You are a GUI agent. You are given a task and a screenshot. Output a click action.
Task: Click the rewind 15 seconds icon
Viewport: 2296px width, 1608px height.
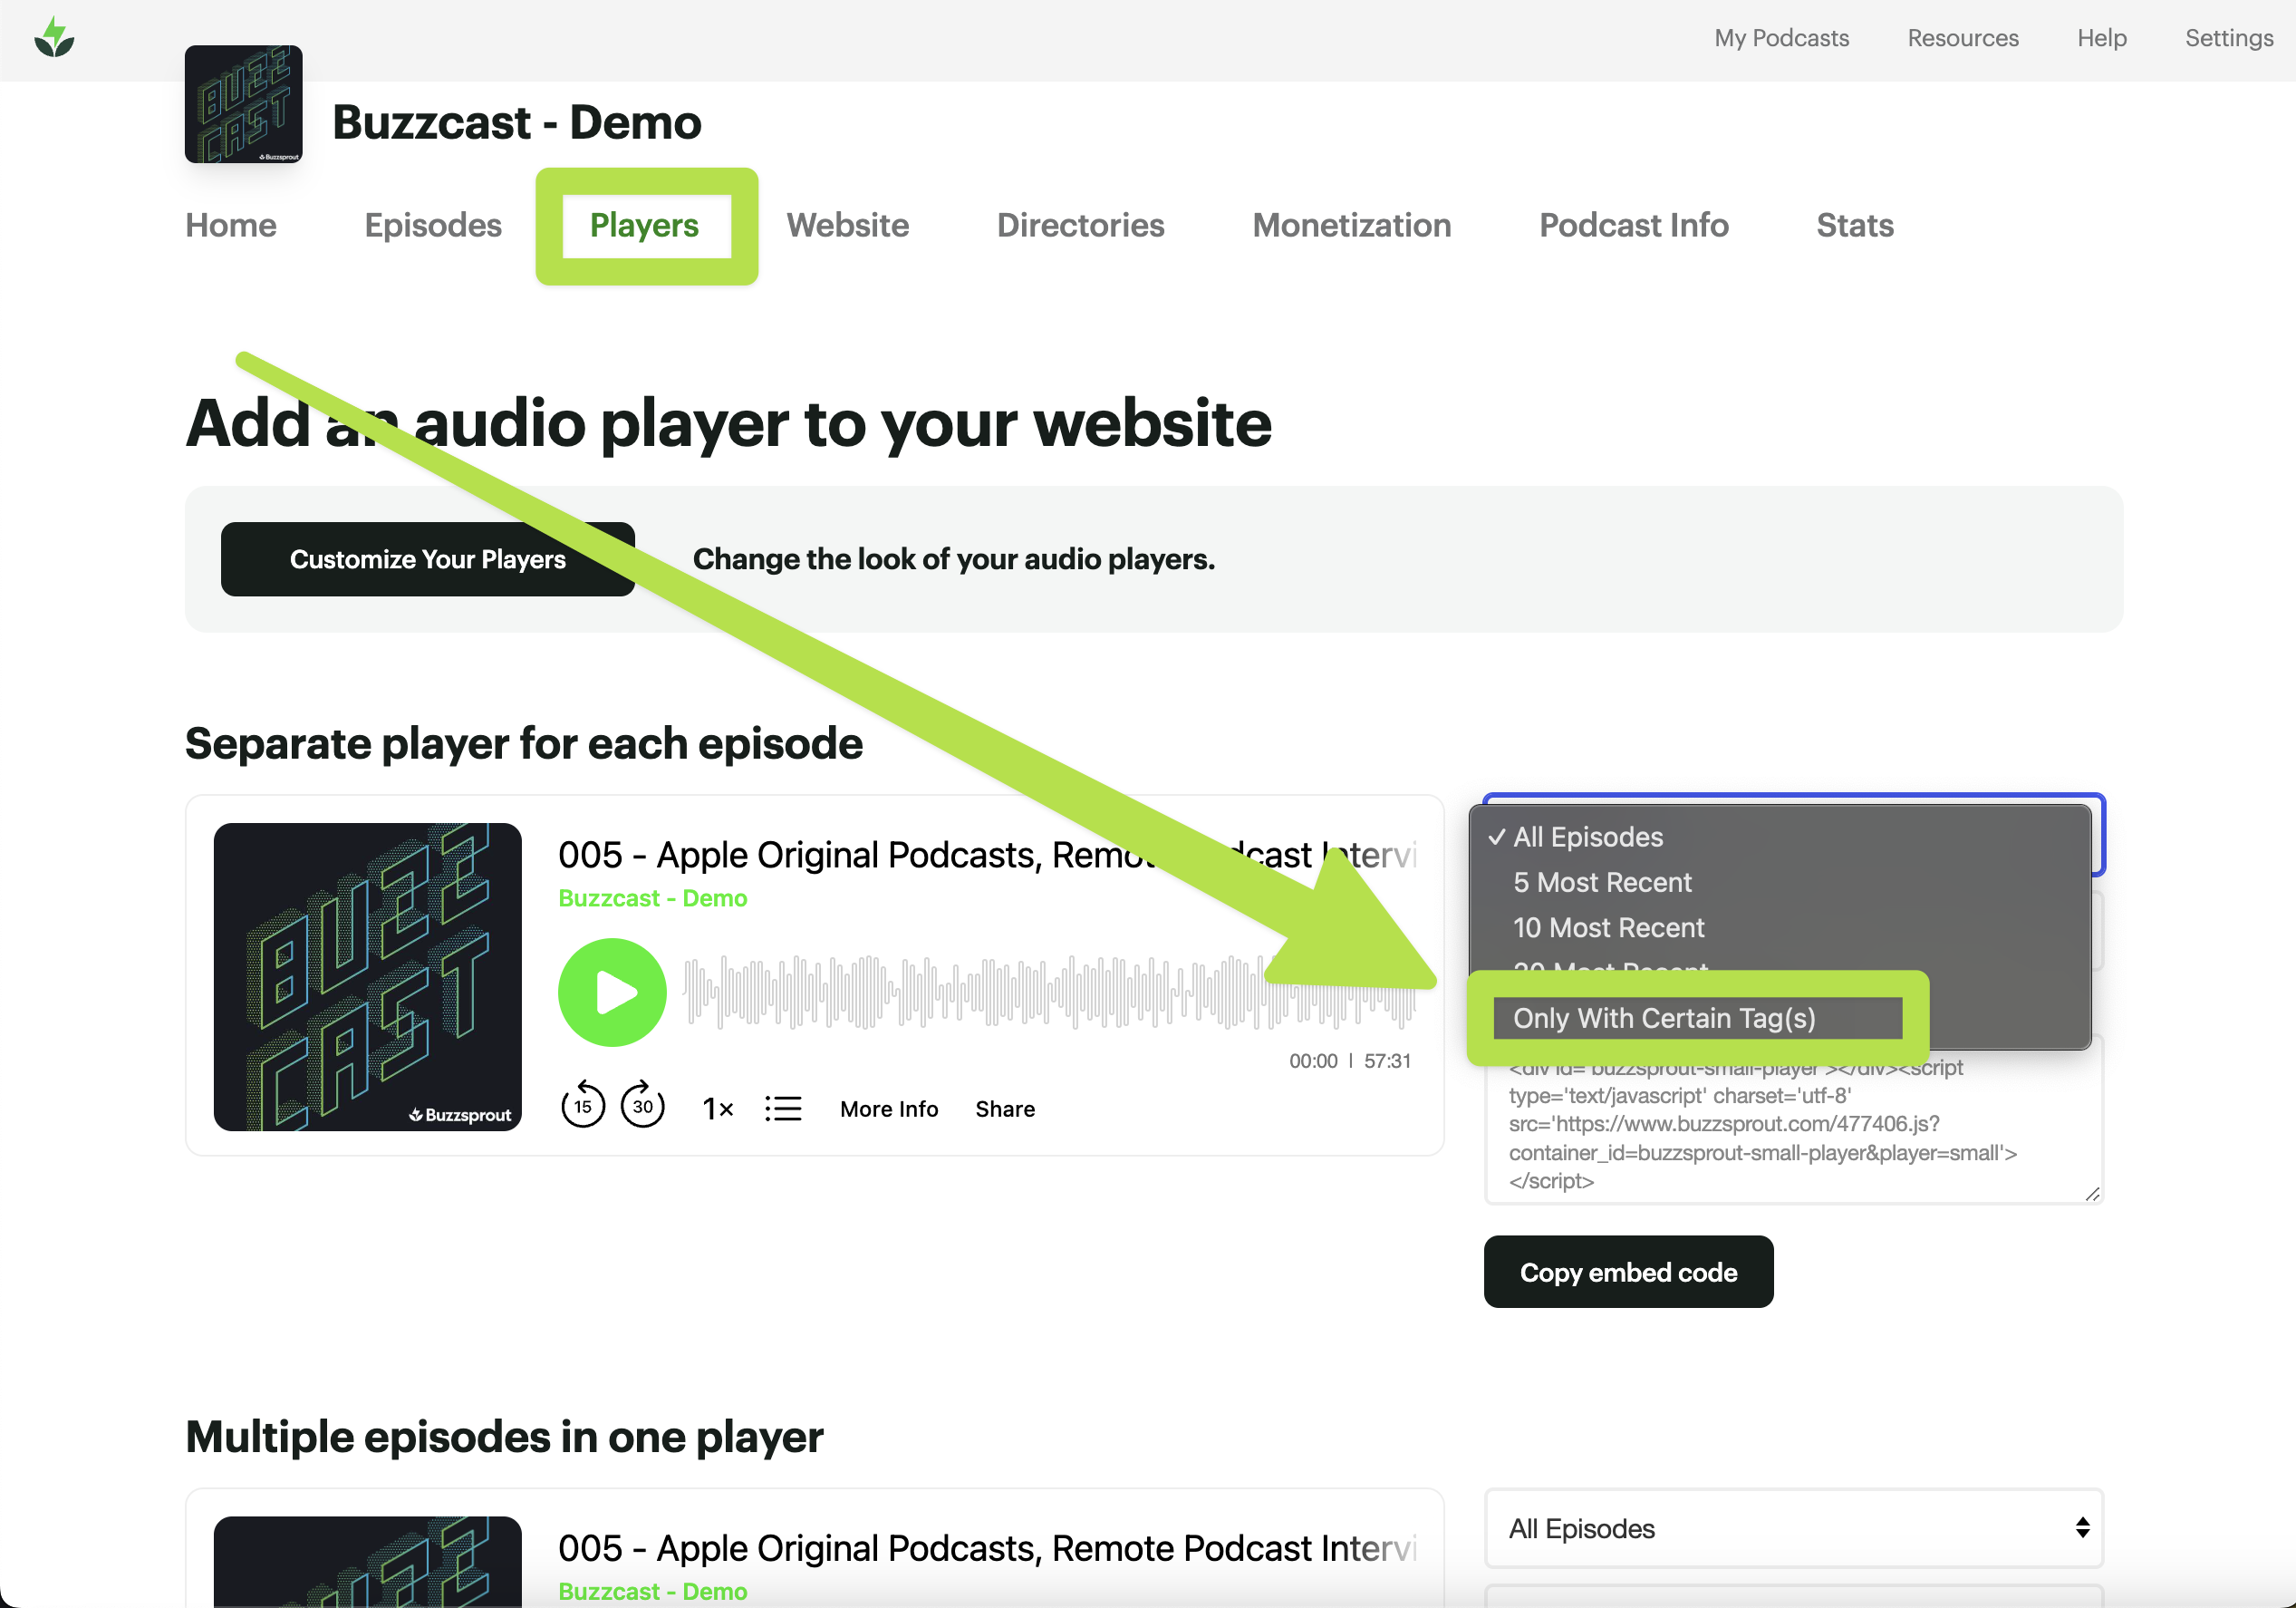point(583,1106)
